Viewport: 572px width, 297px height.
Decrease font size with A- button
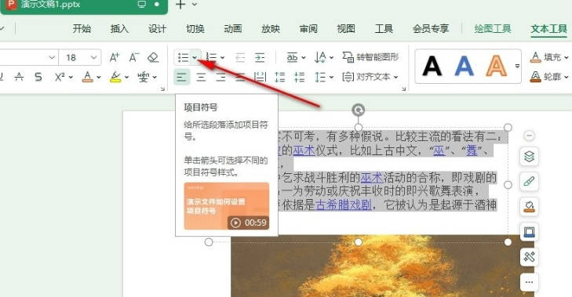coord(134,57)
